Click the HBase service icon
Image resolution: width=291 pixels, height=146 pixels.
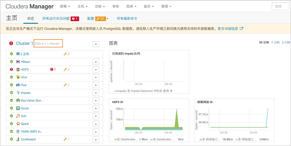18,62
